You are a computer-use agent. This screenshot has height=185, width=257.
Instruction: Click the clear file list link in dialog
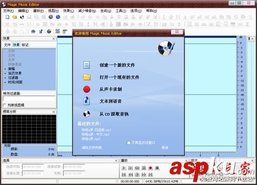point(91,147)
